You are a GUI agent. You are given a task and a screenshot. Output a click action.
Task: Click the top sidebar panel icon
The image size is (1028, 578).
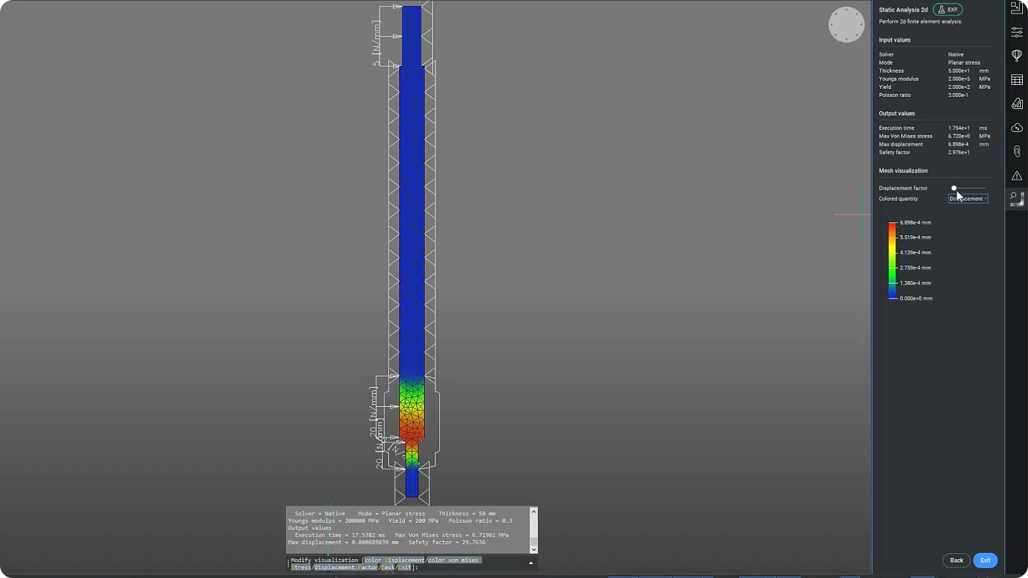pos(1017,8)
